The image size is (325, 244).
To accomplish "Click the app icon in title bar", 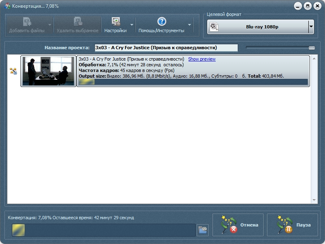I will click(x=7, y=6).
